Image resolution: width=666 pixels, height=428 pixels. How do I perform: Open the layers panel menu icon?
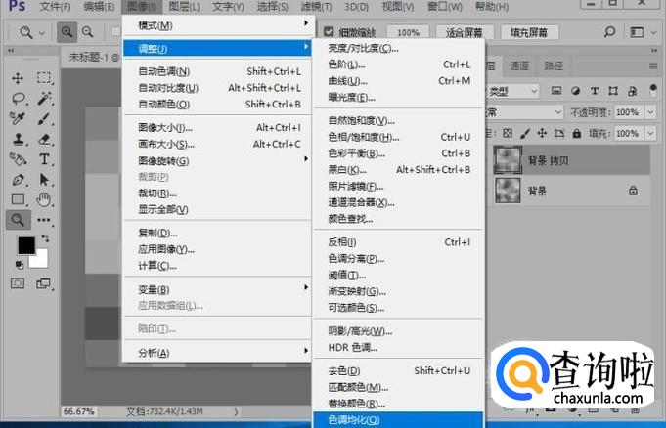[653, 66]
